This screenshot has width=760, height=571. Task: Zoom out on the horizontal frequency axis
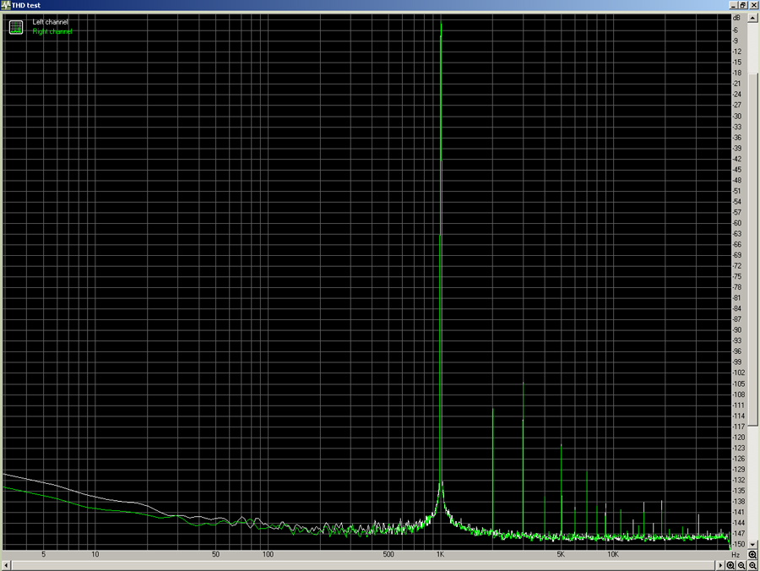pyautogui.click(x=741, y=565)
